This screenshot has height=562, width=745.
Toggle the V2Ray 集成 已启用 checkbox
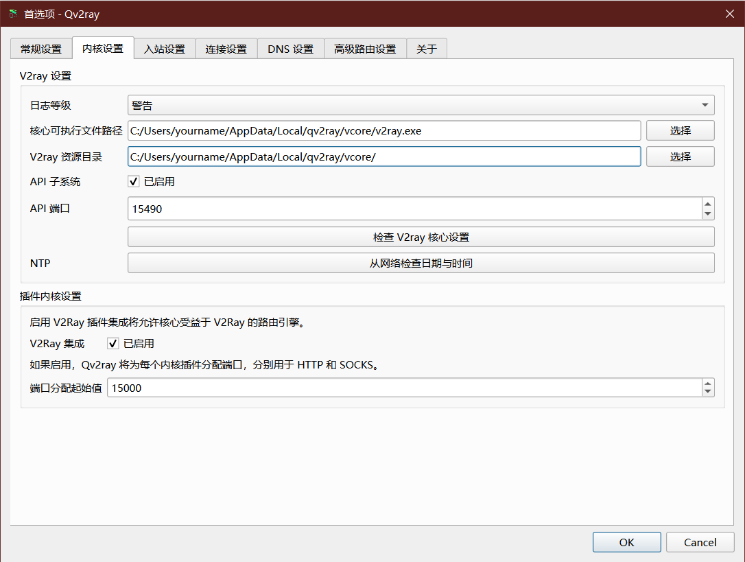tap(113, 343)
